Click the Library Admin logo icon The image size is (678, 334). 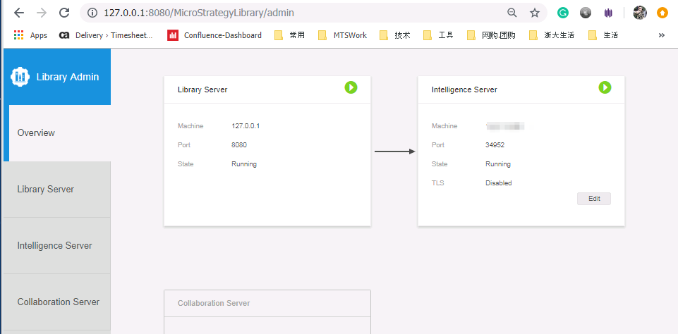coord(20,77)
